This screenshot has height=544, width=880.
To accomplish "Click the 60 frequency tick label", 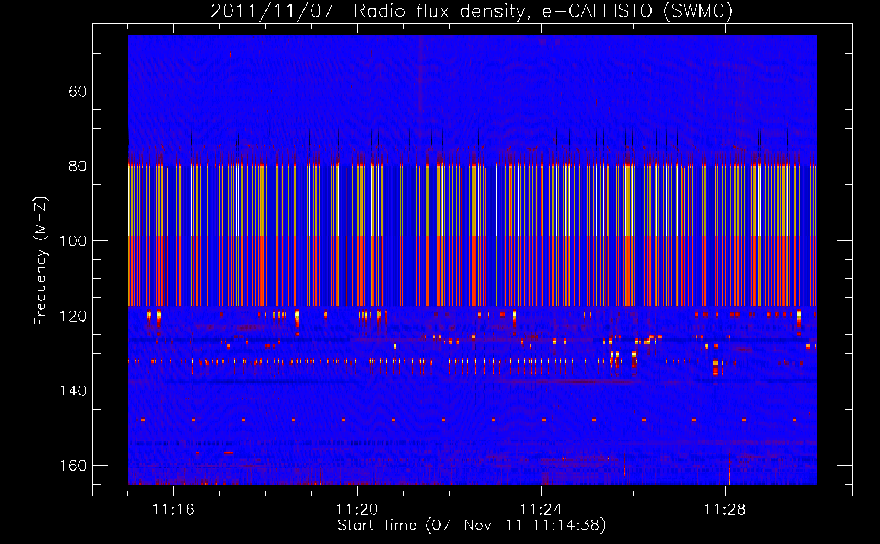I will pos(78,91).
